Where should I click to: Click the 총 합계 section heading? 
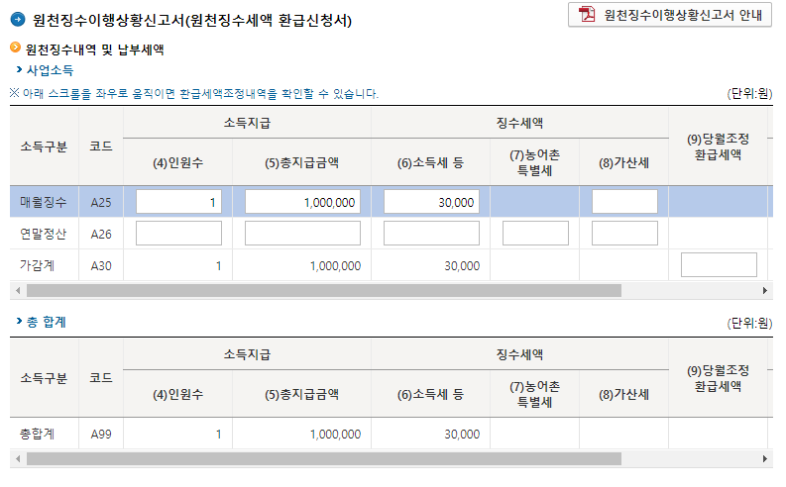point(47,322)
